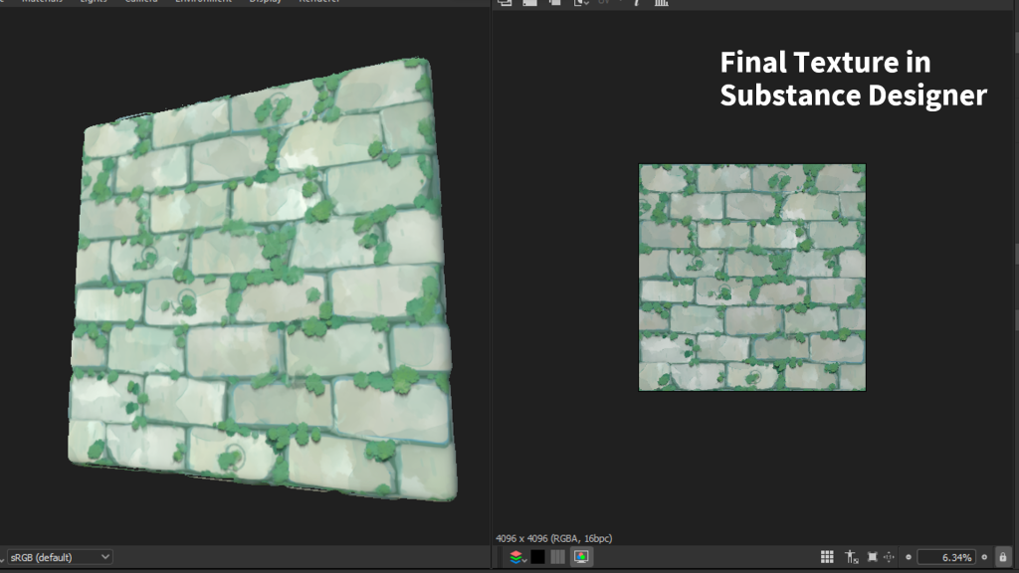Click the zoom out minus button
The image size is (1019, 573).
[909, 557]
